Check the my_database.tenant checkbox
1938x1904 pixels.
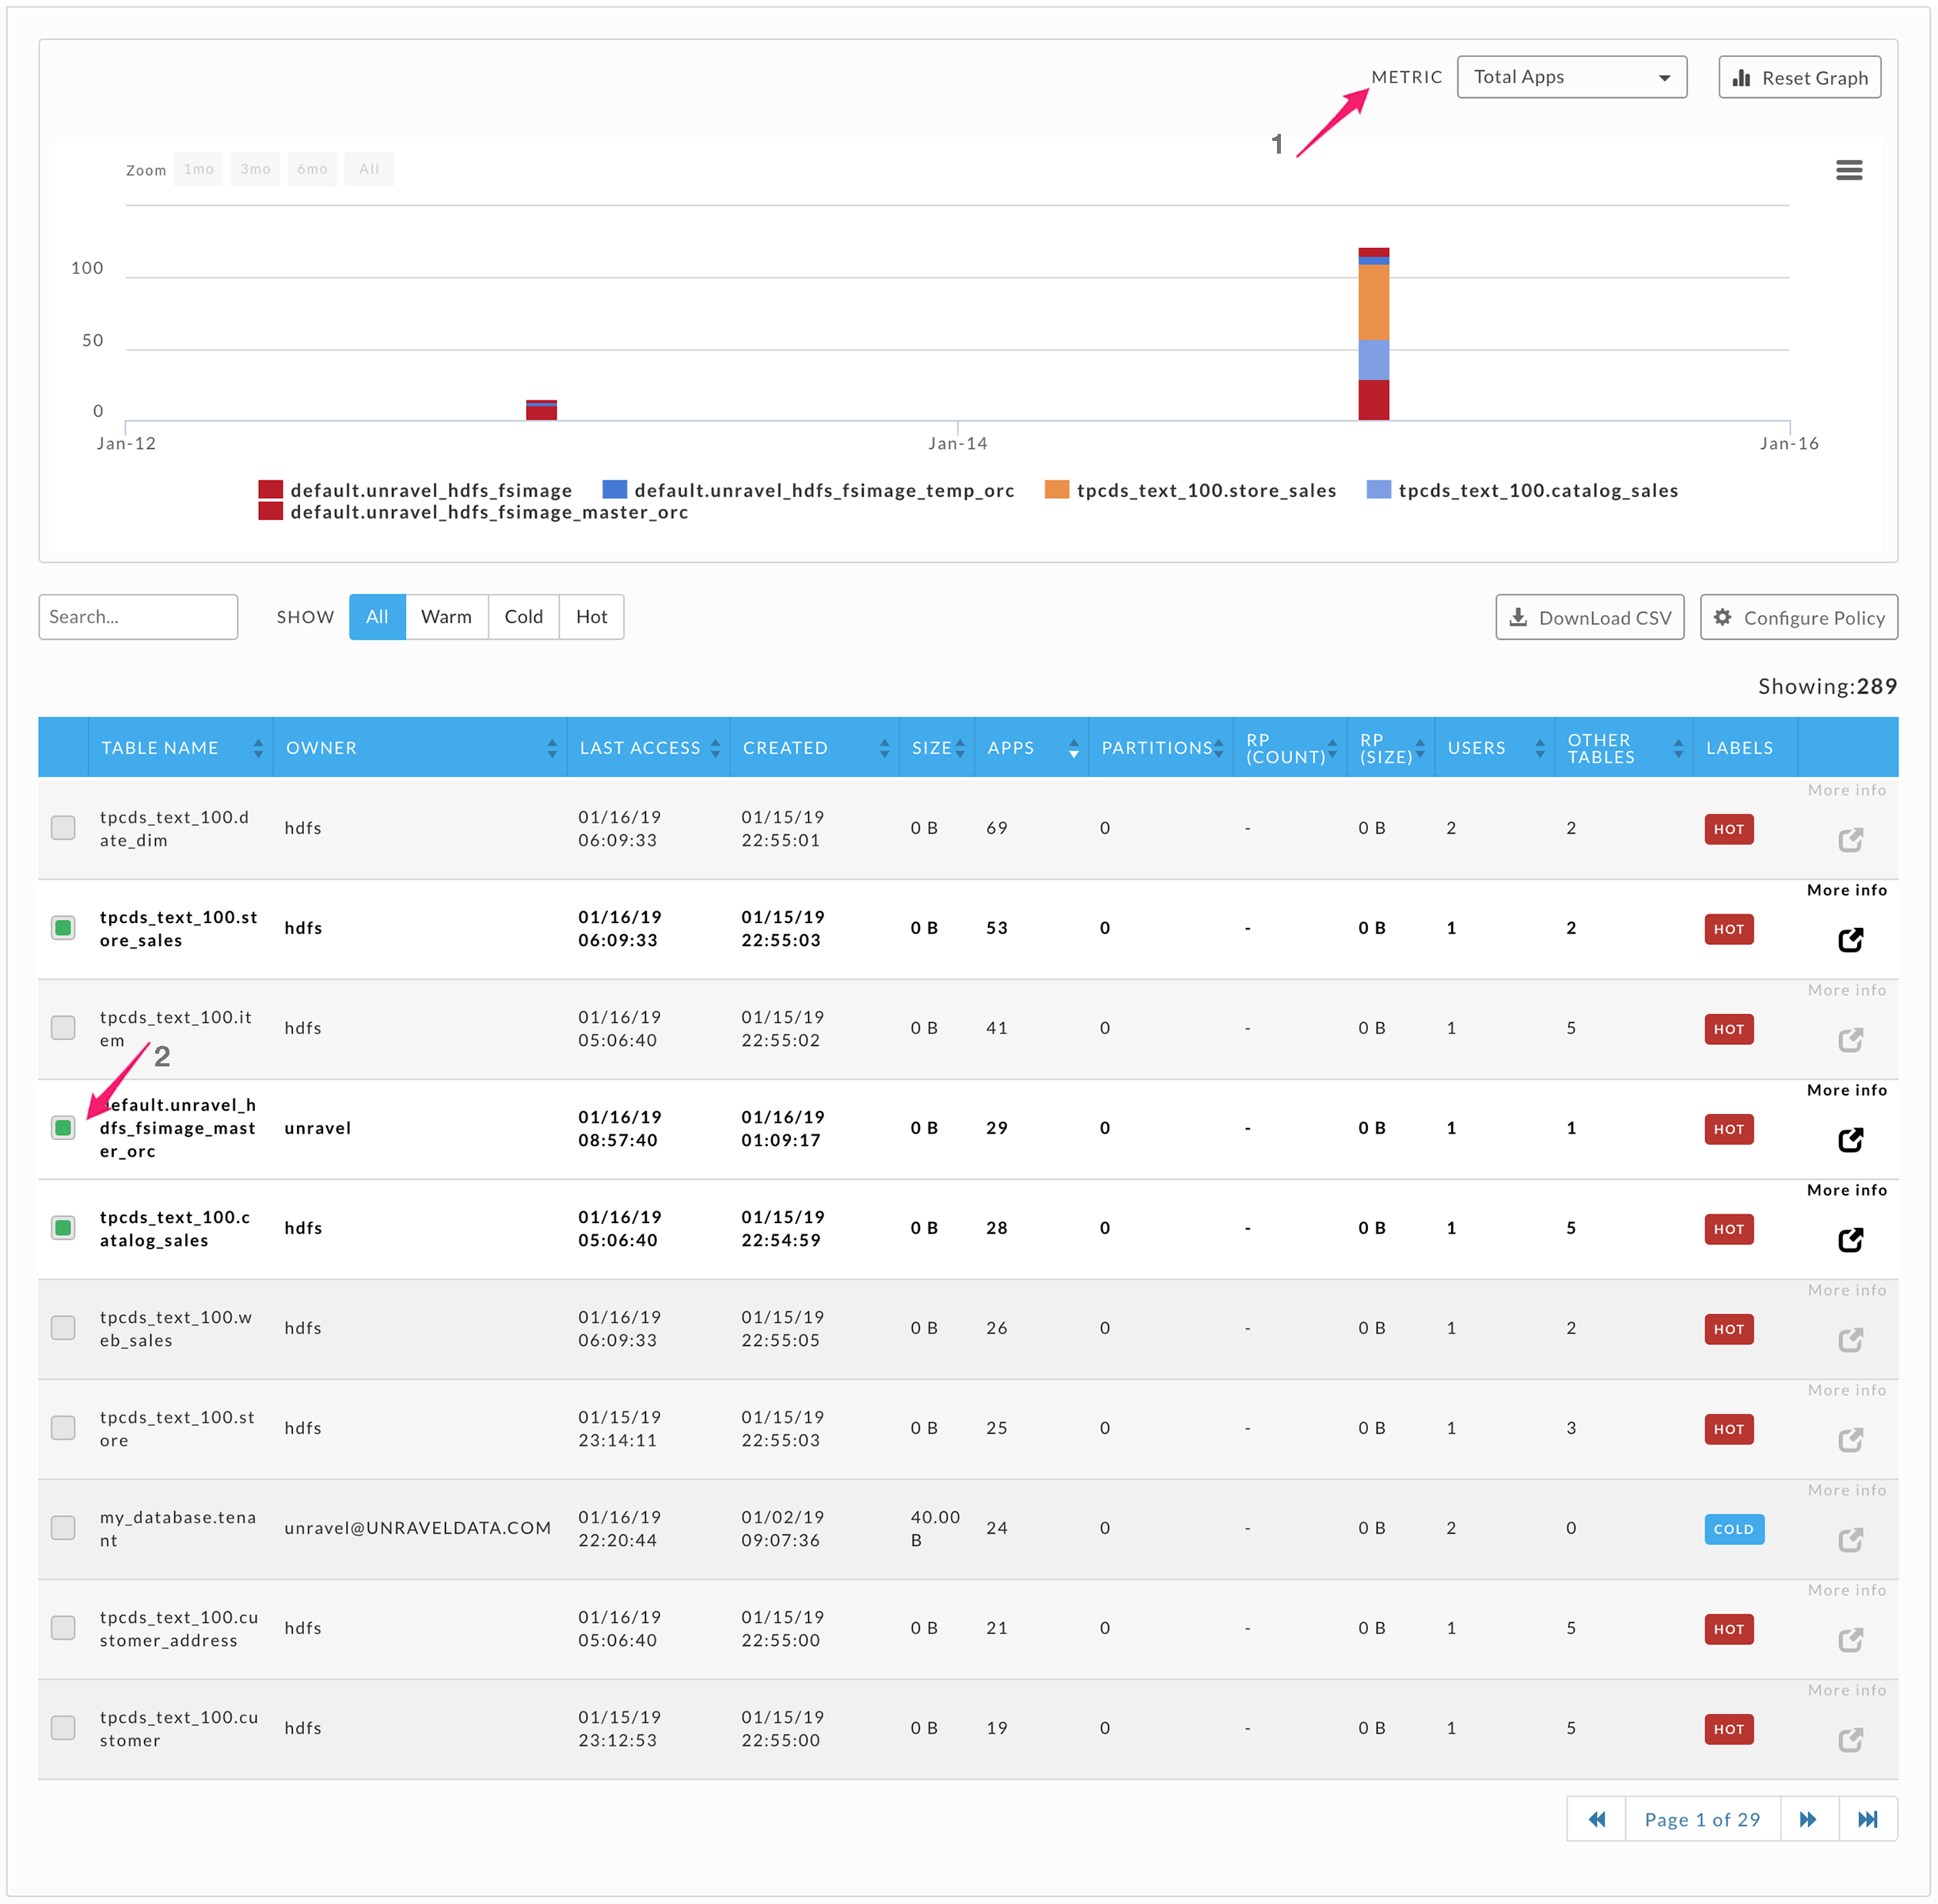click(x=63, y=1528)
